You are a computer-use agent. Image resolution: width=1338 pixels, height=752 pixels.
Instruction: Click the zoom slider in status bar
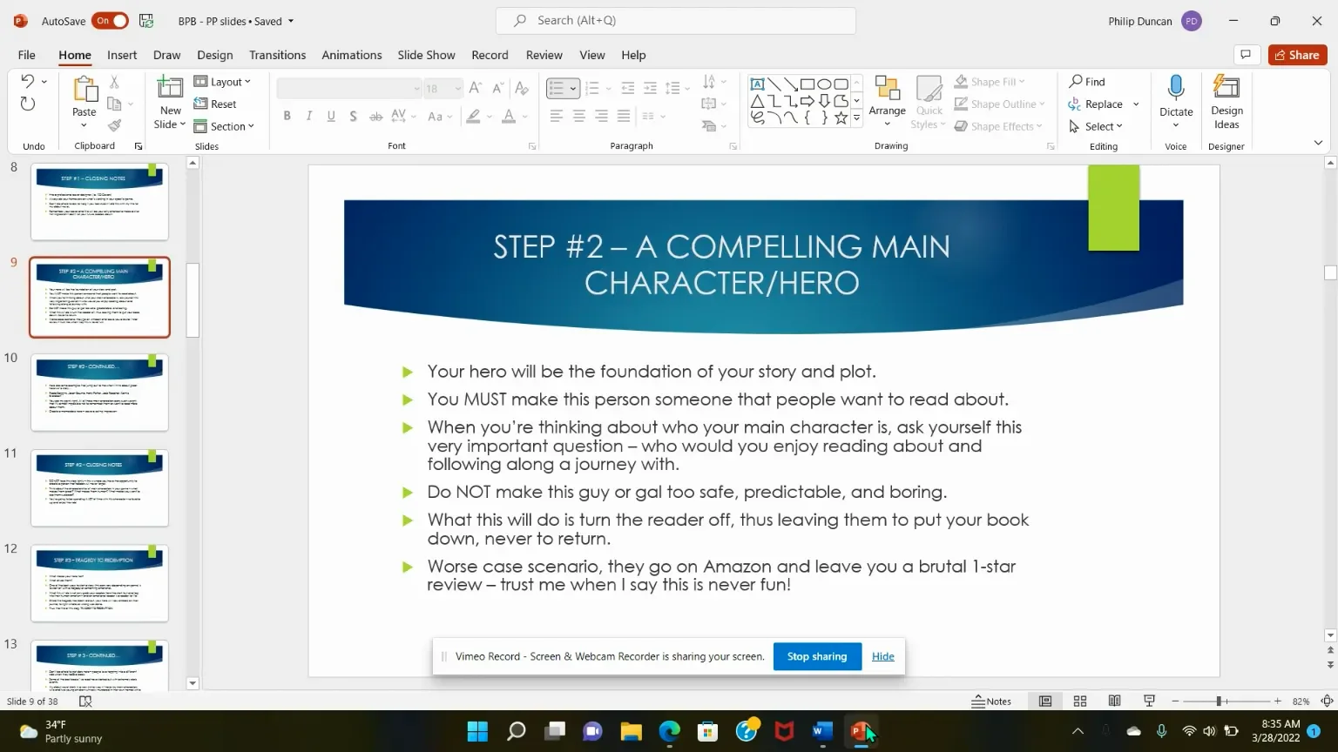pos(1226,701)
